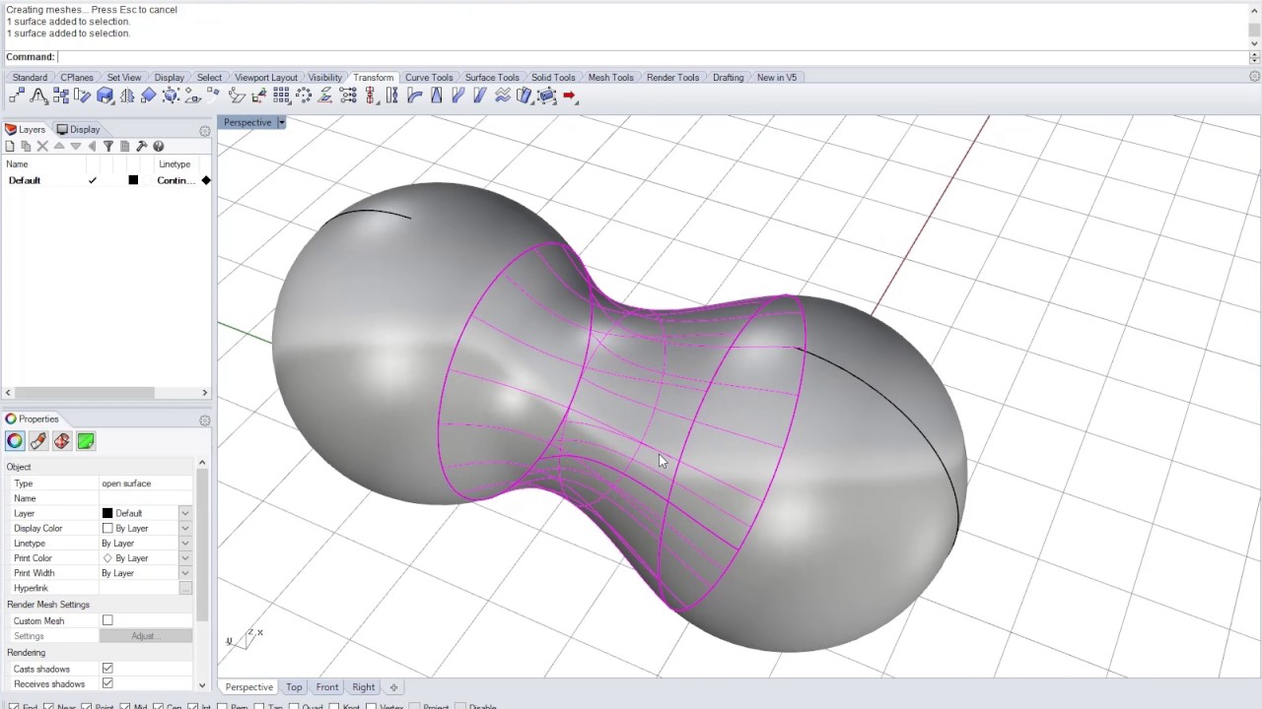Choose the Polar Array circular dots icon

pyautogui.click(x=304, y=96)
